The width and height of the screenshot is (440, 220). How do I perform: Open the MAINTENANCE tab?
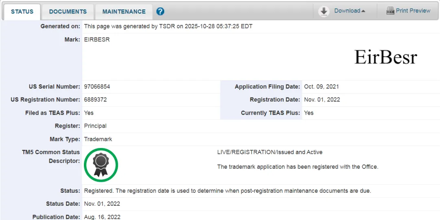[124, 12]
